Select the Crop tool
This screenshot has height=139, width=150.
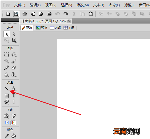[14, 40]
